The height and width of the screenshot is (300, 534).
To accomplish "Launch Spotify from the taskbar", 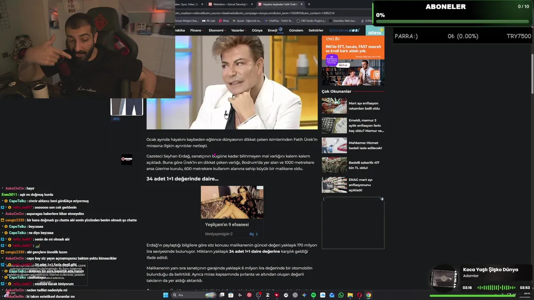I will [x=313, y=295].
